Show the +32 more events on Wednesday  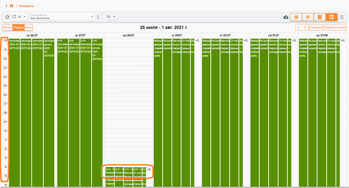(149, 169)
